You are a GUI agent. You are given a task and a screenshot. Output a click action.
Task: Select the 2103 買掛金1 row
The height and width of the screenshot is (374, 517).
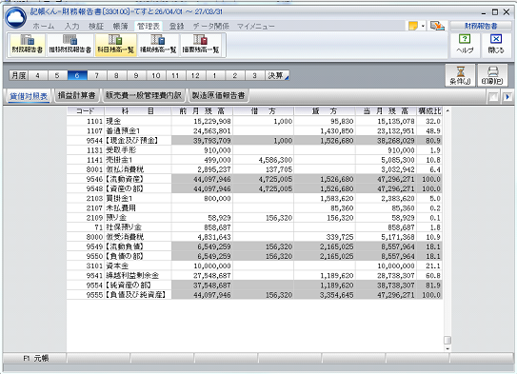tap(254, 198)
